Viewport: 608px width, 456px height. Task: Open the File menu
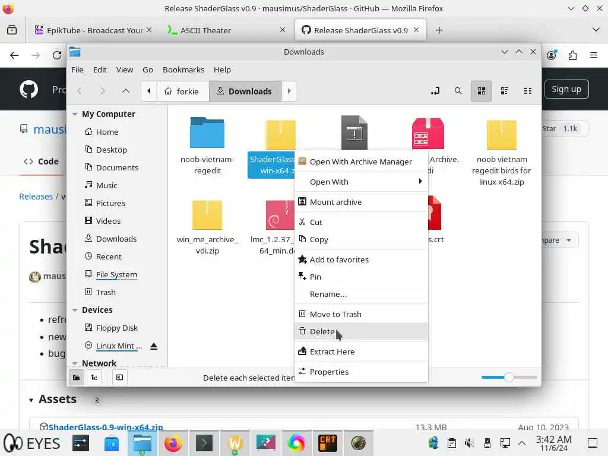[x=77, y=70]
